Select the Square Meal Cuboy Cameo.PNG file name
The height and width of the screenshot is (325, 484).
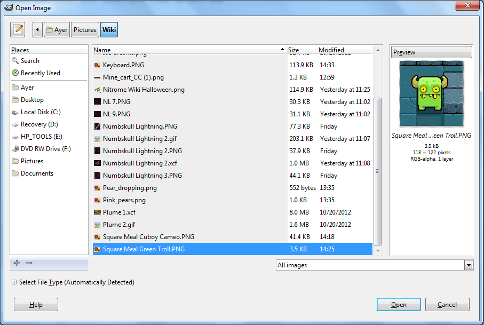(148, 237)
